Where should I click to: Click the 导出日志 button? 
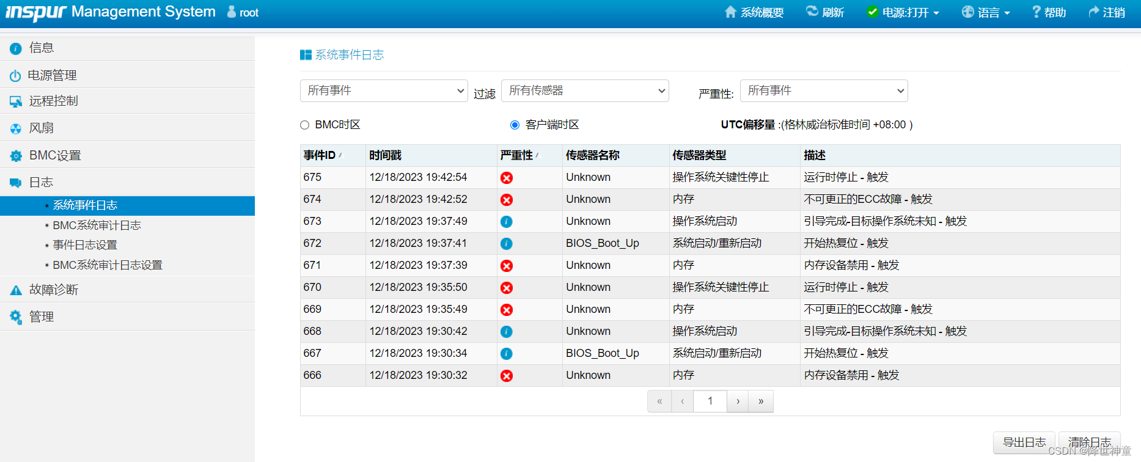pyautogui.click(x=1024, y=442)
